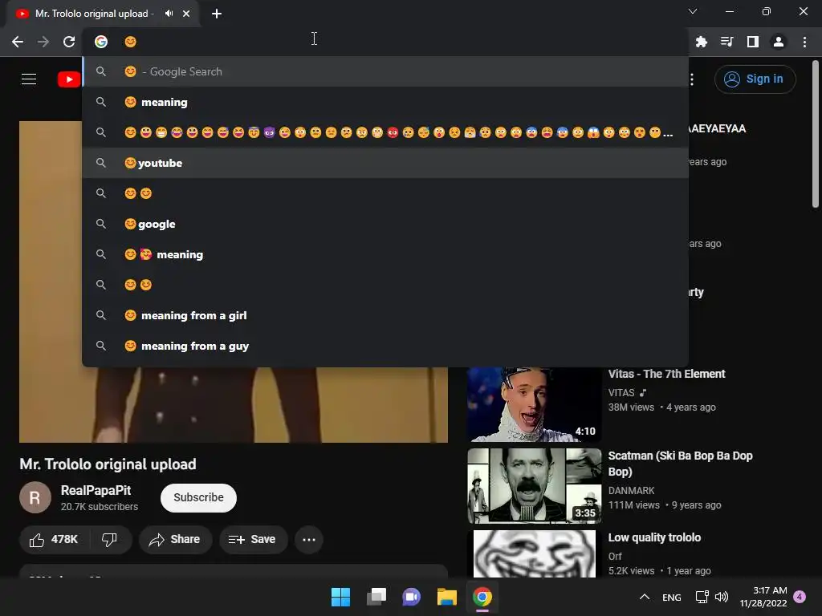The height and width of the screenshot is (616, 822).
Task: Open the volume tray icon
Action: [722, 597]
